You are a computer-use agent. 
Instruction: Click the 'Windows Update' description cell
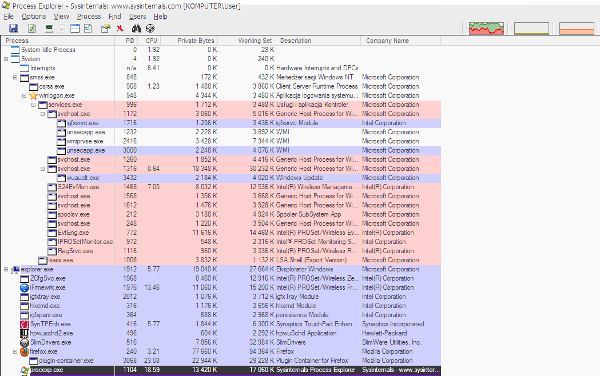(x=300, y=178)
